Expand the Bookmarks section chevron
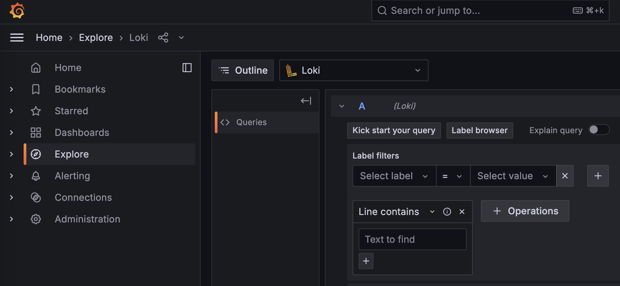 tap(11, 89)
